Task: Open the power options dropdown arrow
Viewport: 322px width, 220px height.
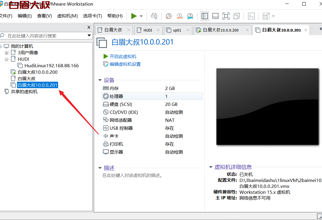Action: click(x=141, y=16)
